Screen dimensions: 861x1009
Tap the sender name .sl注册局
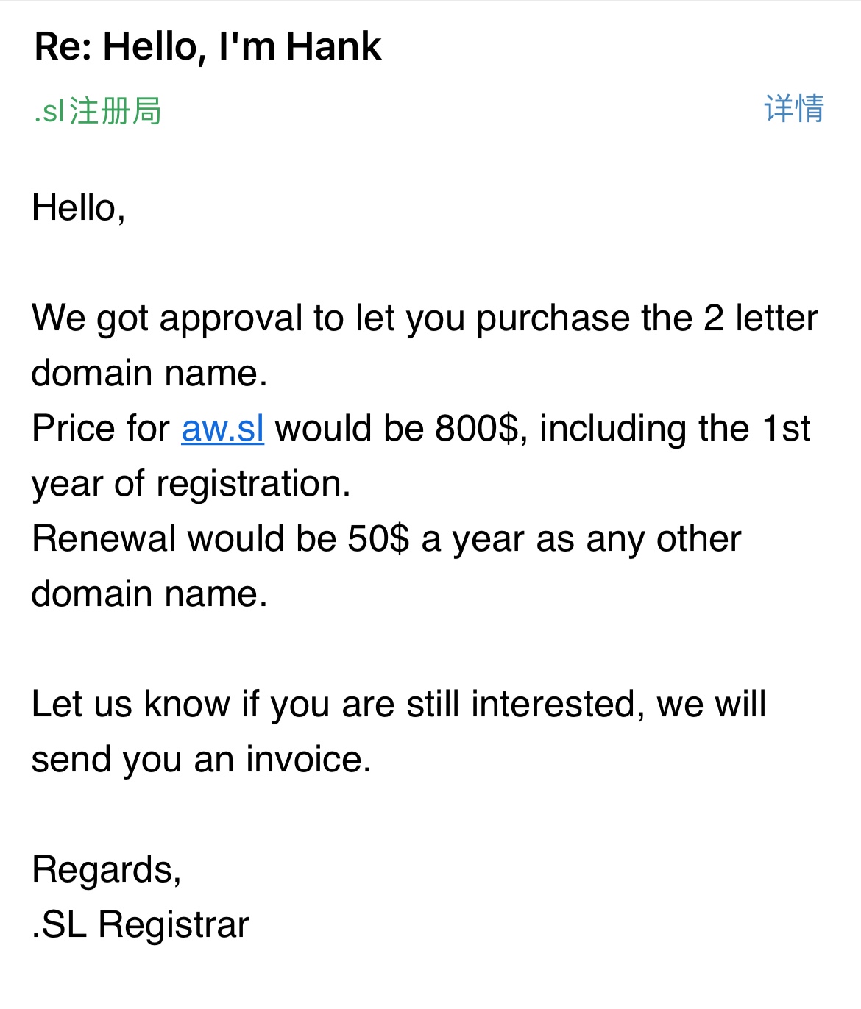(x=97, y=111)
